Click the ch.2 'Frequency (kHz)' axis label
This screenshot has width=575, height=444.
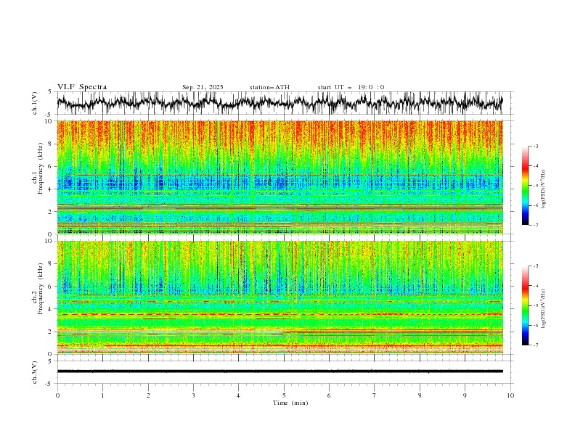coord(41,289)
